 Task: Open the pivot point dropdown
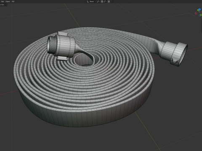click(x=98, y=2)
